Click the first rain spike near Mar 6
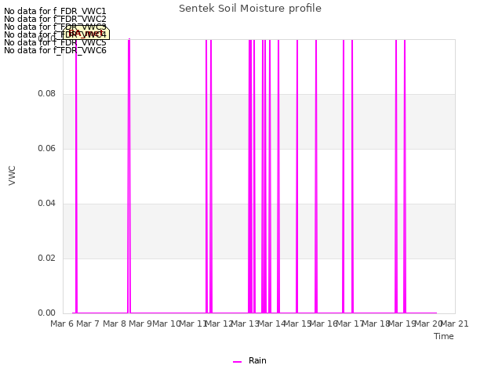Image resolution: width=502 pixels, height=376 pixels. (x=76, y=175)
